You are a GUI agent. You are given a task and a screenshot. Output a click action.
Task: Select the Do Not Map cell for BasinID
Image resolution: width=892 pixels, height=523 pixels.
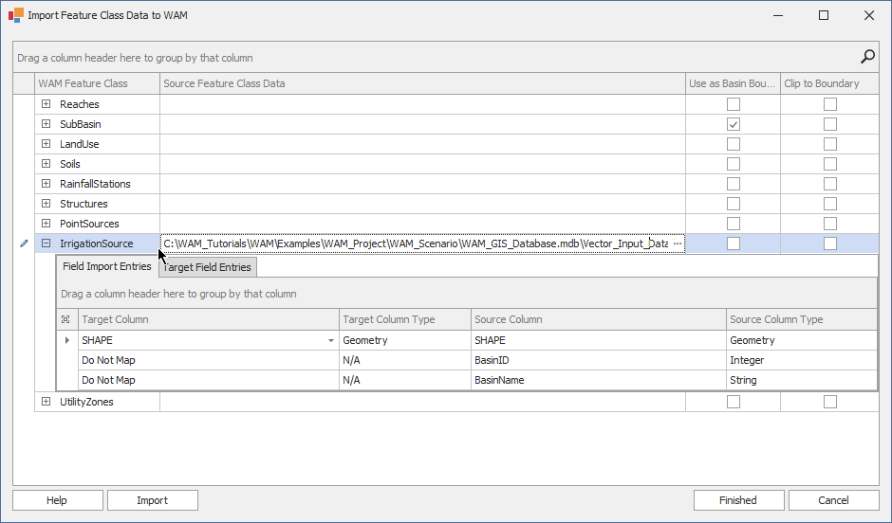pyautogui.click(x=208, y=360)
